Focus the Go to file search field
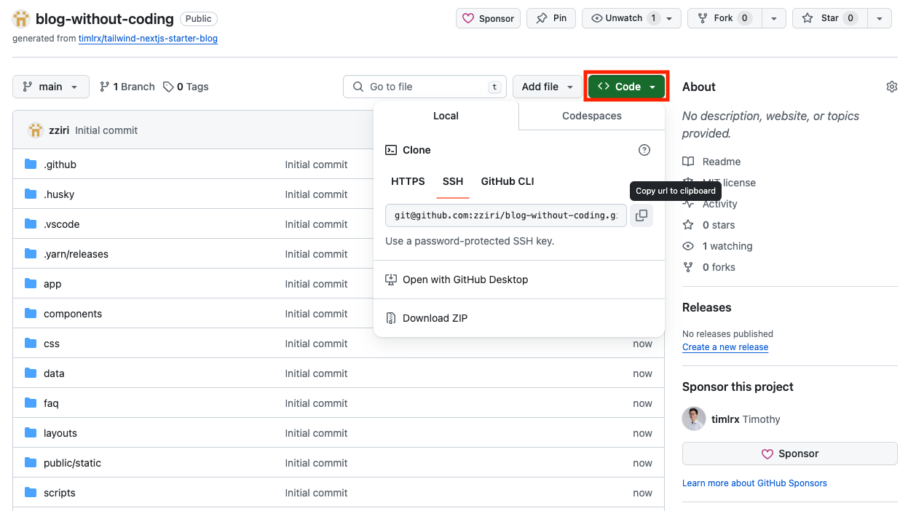 pyautogui.click(x=425, y=87)
